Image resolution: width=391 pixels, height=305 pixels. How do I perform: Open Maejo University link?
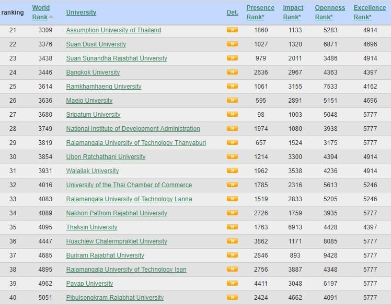(x=89, y=101)
